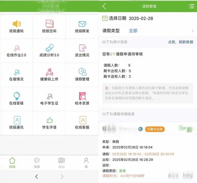Open 在线客服 icon
The image size is (197, 183).
point(82,120)
